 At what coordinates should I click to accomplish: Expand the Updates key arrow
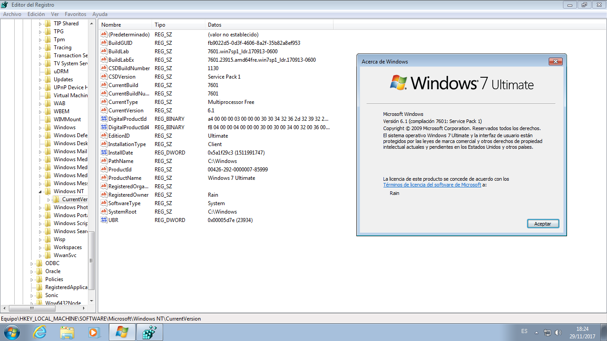click(40, 79)
